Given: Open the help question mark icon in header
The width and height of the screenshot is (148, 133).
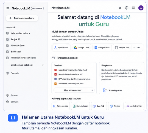Looking at the screenshot, I should (127, 8).
